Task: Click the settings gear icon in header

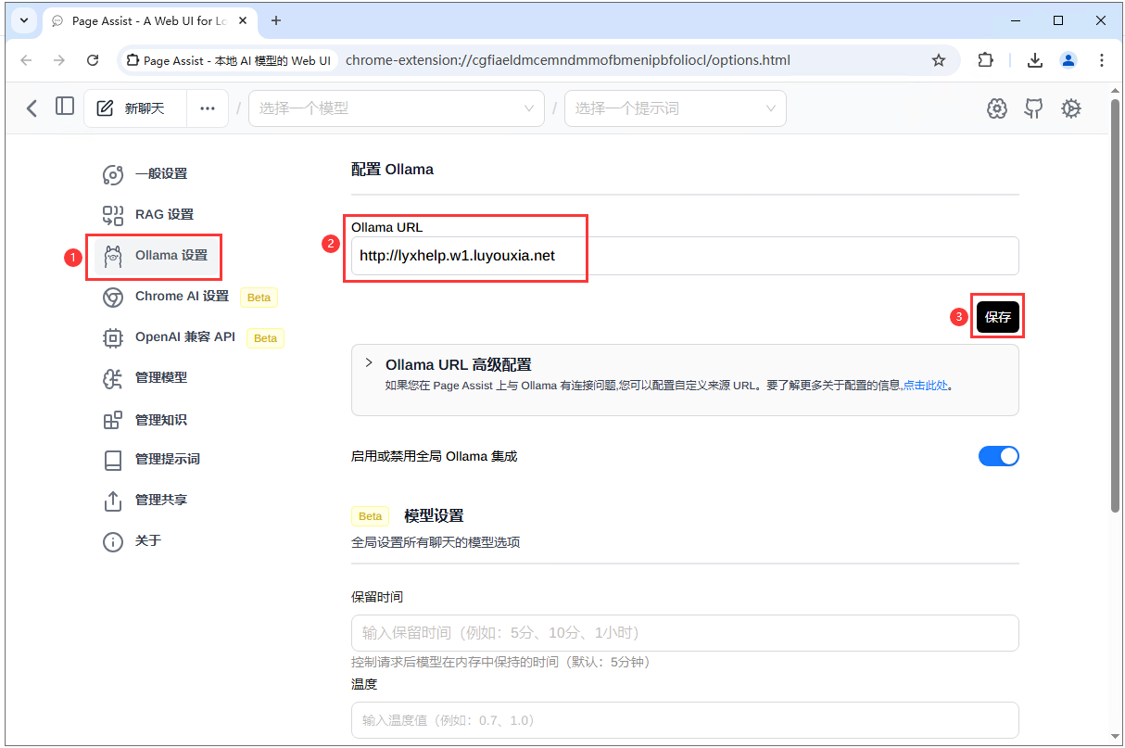Action: (1071, 108)
